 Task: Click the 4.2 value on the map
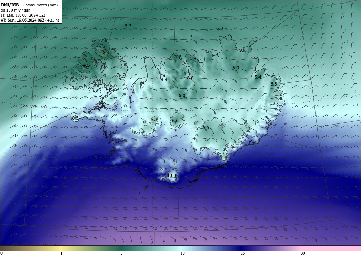106,54
